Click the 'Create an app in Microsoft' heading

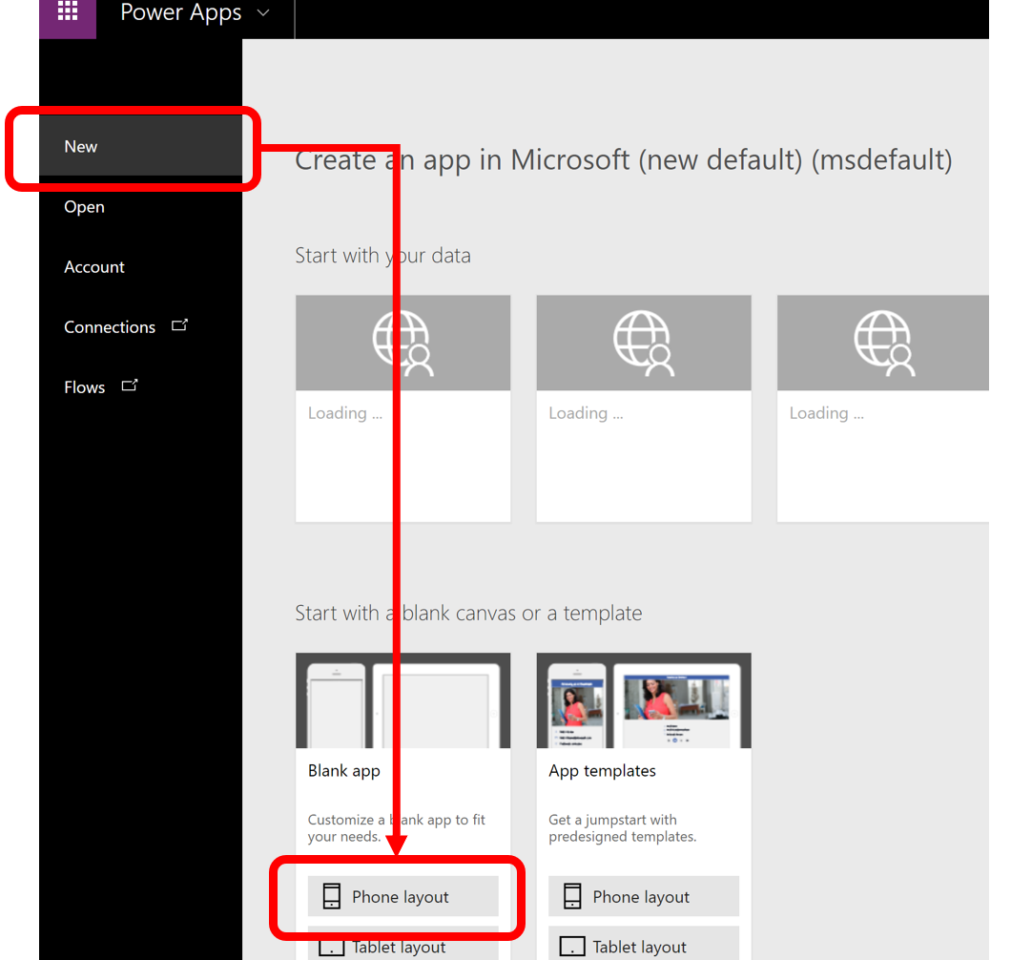624,160
